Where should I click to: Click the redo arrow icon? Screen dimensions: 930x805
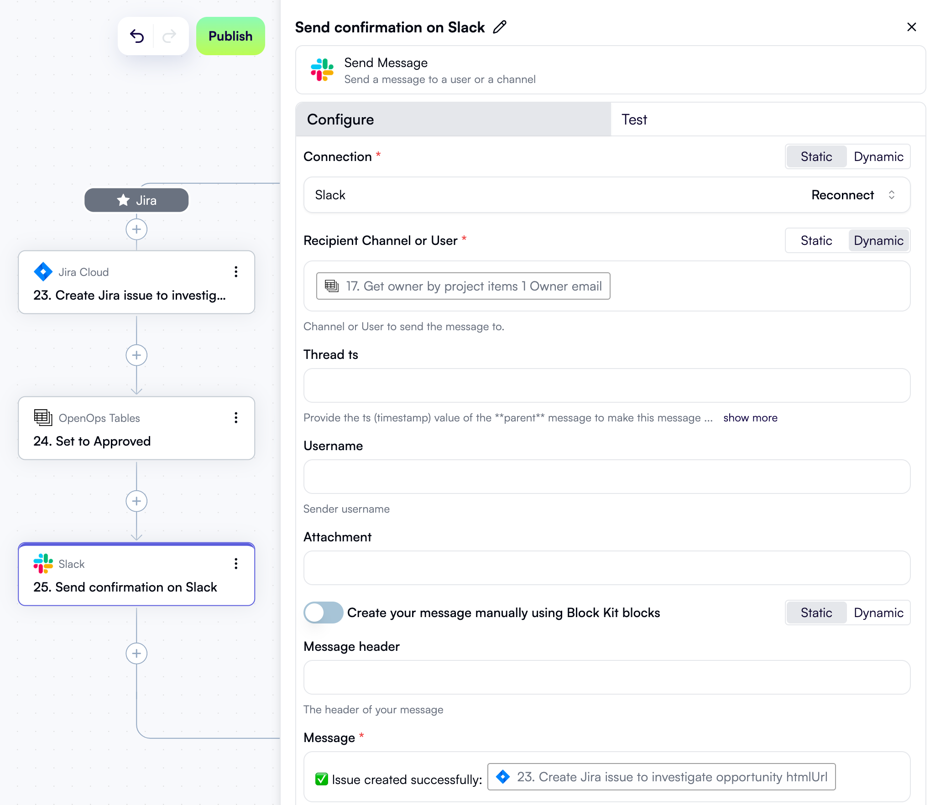tap(169, 36)
